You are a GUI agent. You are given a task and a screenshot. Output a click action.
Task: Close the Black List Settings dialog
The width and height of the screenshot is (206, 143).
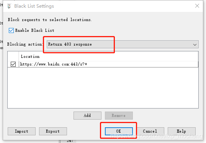197,6
